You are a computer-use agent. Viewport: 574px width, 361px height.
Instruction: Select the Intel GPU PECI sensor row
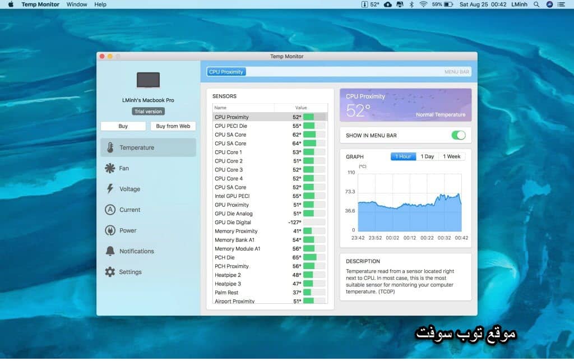tap(270, 196)
